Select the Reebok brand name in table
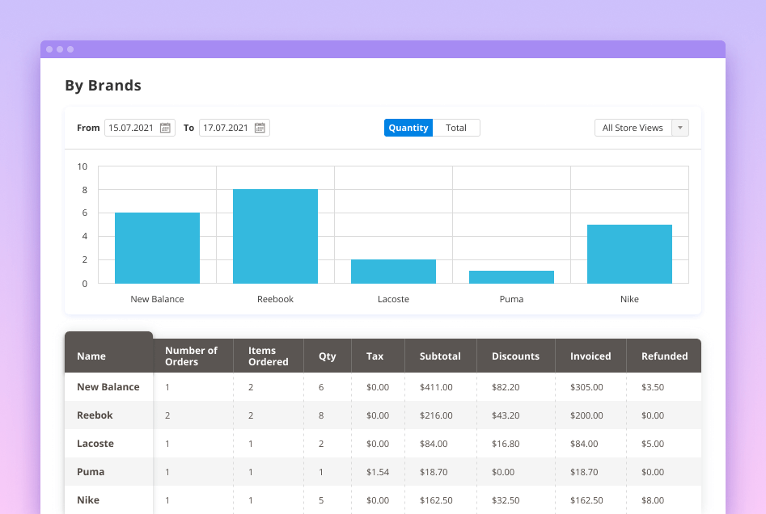 click(95, 415)
